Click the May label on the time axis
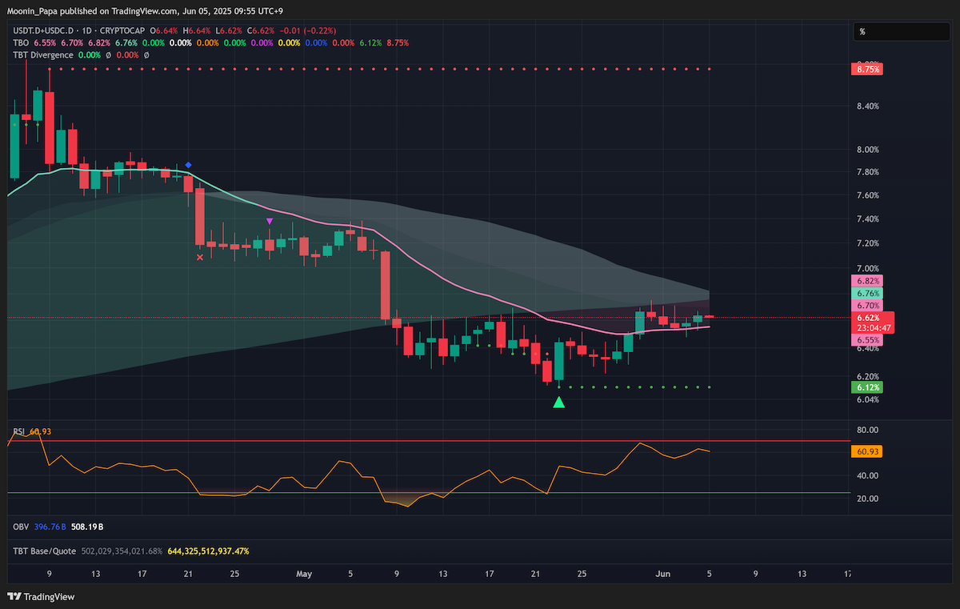960x609 pixels. [303, 574]
